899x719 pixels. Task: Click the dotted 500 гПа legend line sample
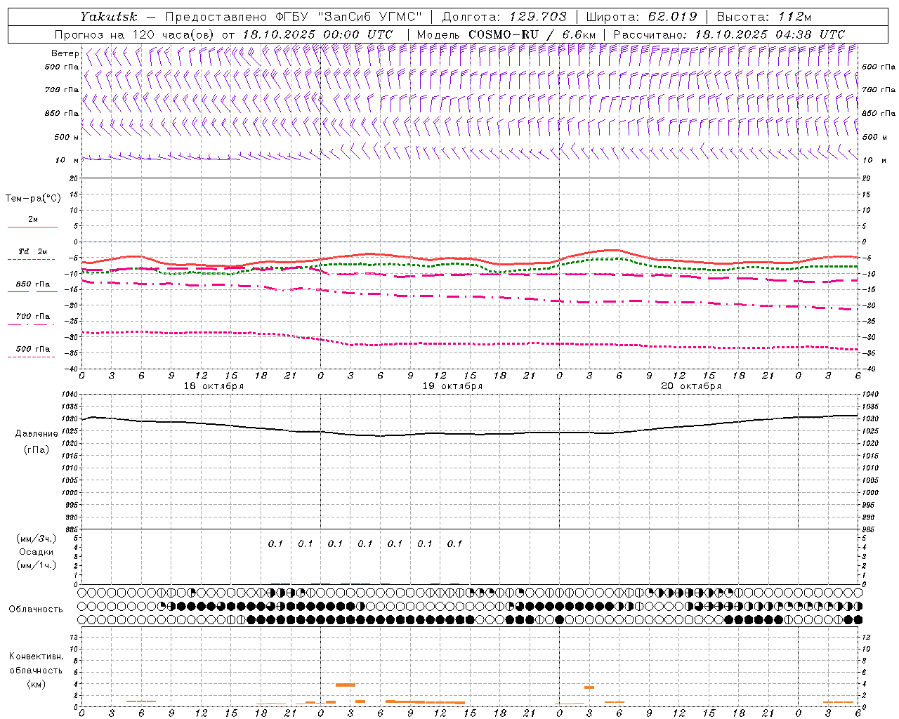(x=32, y=357)
